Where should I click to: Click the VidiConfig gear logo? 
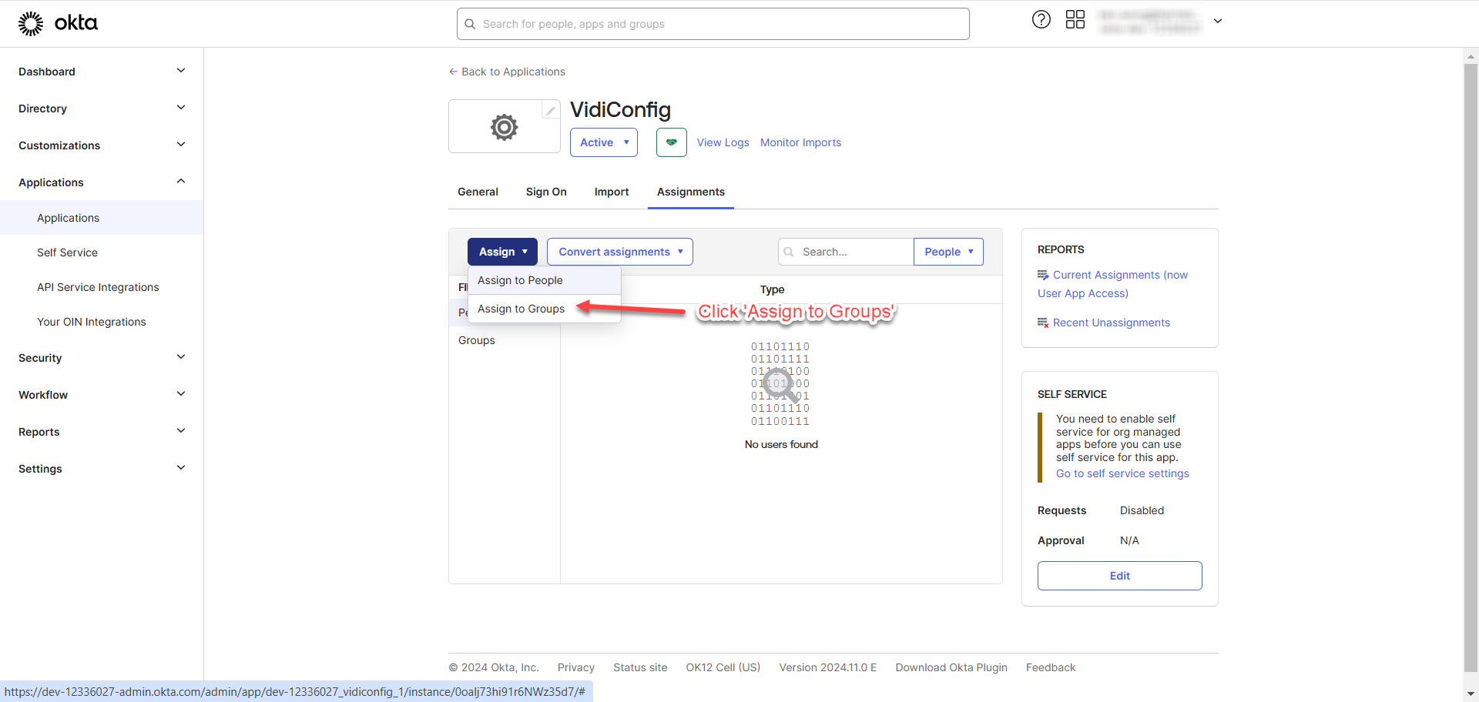pos(504,127)
